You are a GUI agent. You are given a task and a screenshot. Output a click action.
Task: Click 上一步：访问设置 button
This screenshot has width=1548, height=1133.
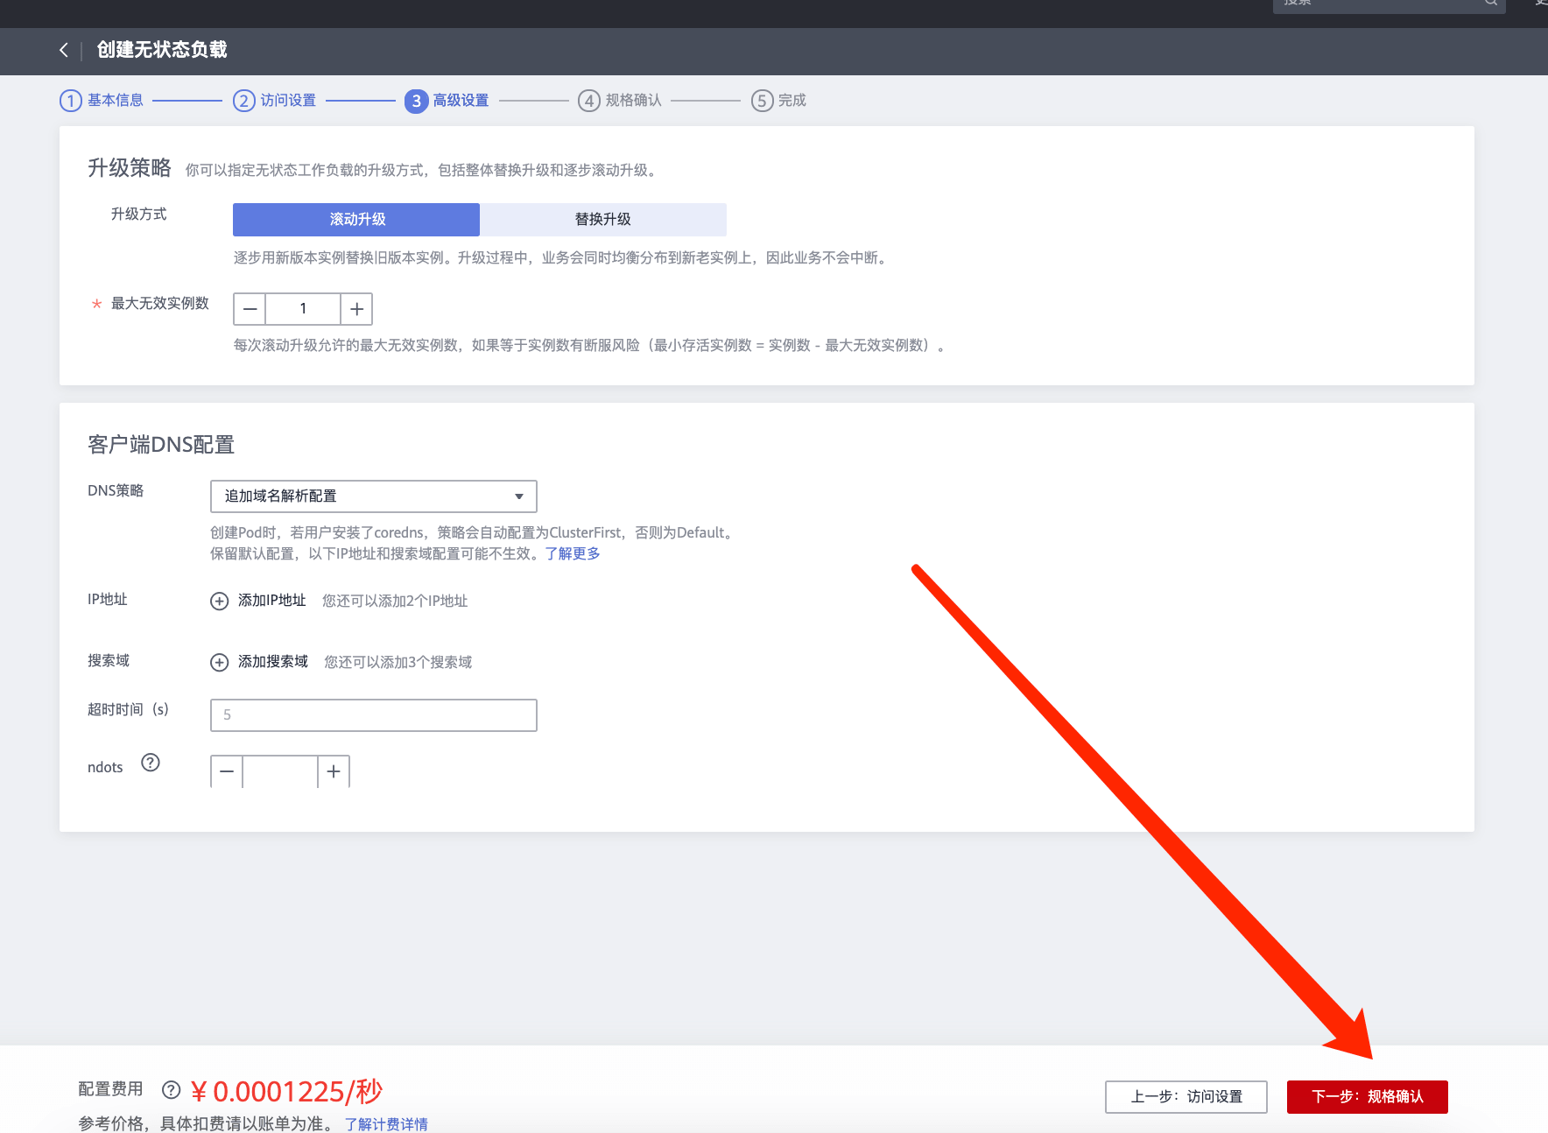1186,1097
